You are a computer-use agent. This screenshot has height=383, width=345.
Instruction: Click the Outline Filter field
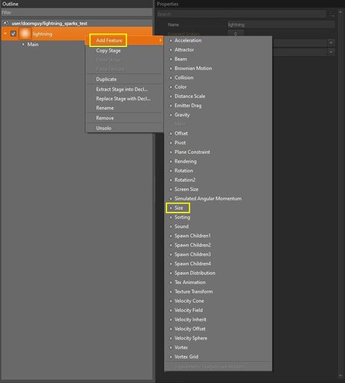click(77, 12)
